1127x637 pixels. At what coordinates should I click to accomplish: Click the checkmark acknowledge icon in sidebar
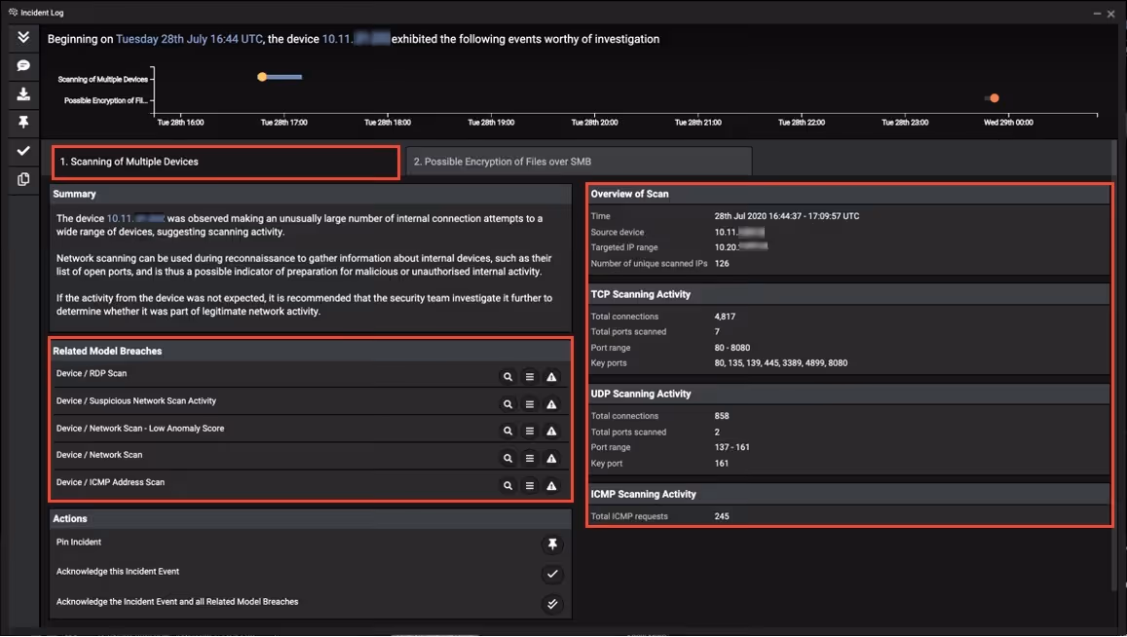coord(23,151)
